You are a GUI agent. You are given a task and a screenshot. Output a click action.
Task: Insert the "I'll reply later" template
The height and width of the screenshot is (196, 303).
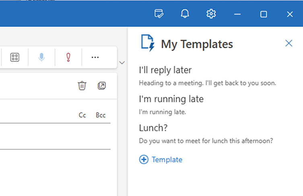point(208,76)
